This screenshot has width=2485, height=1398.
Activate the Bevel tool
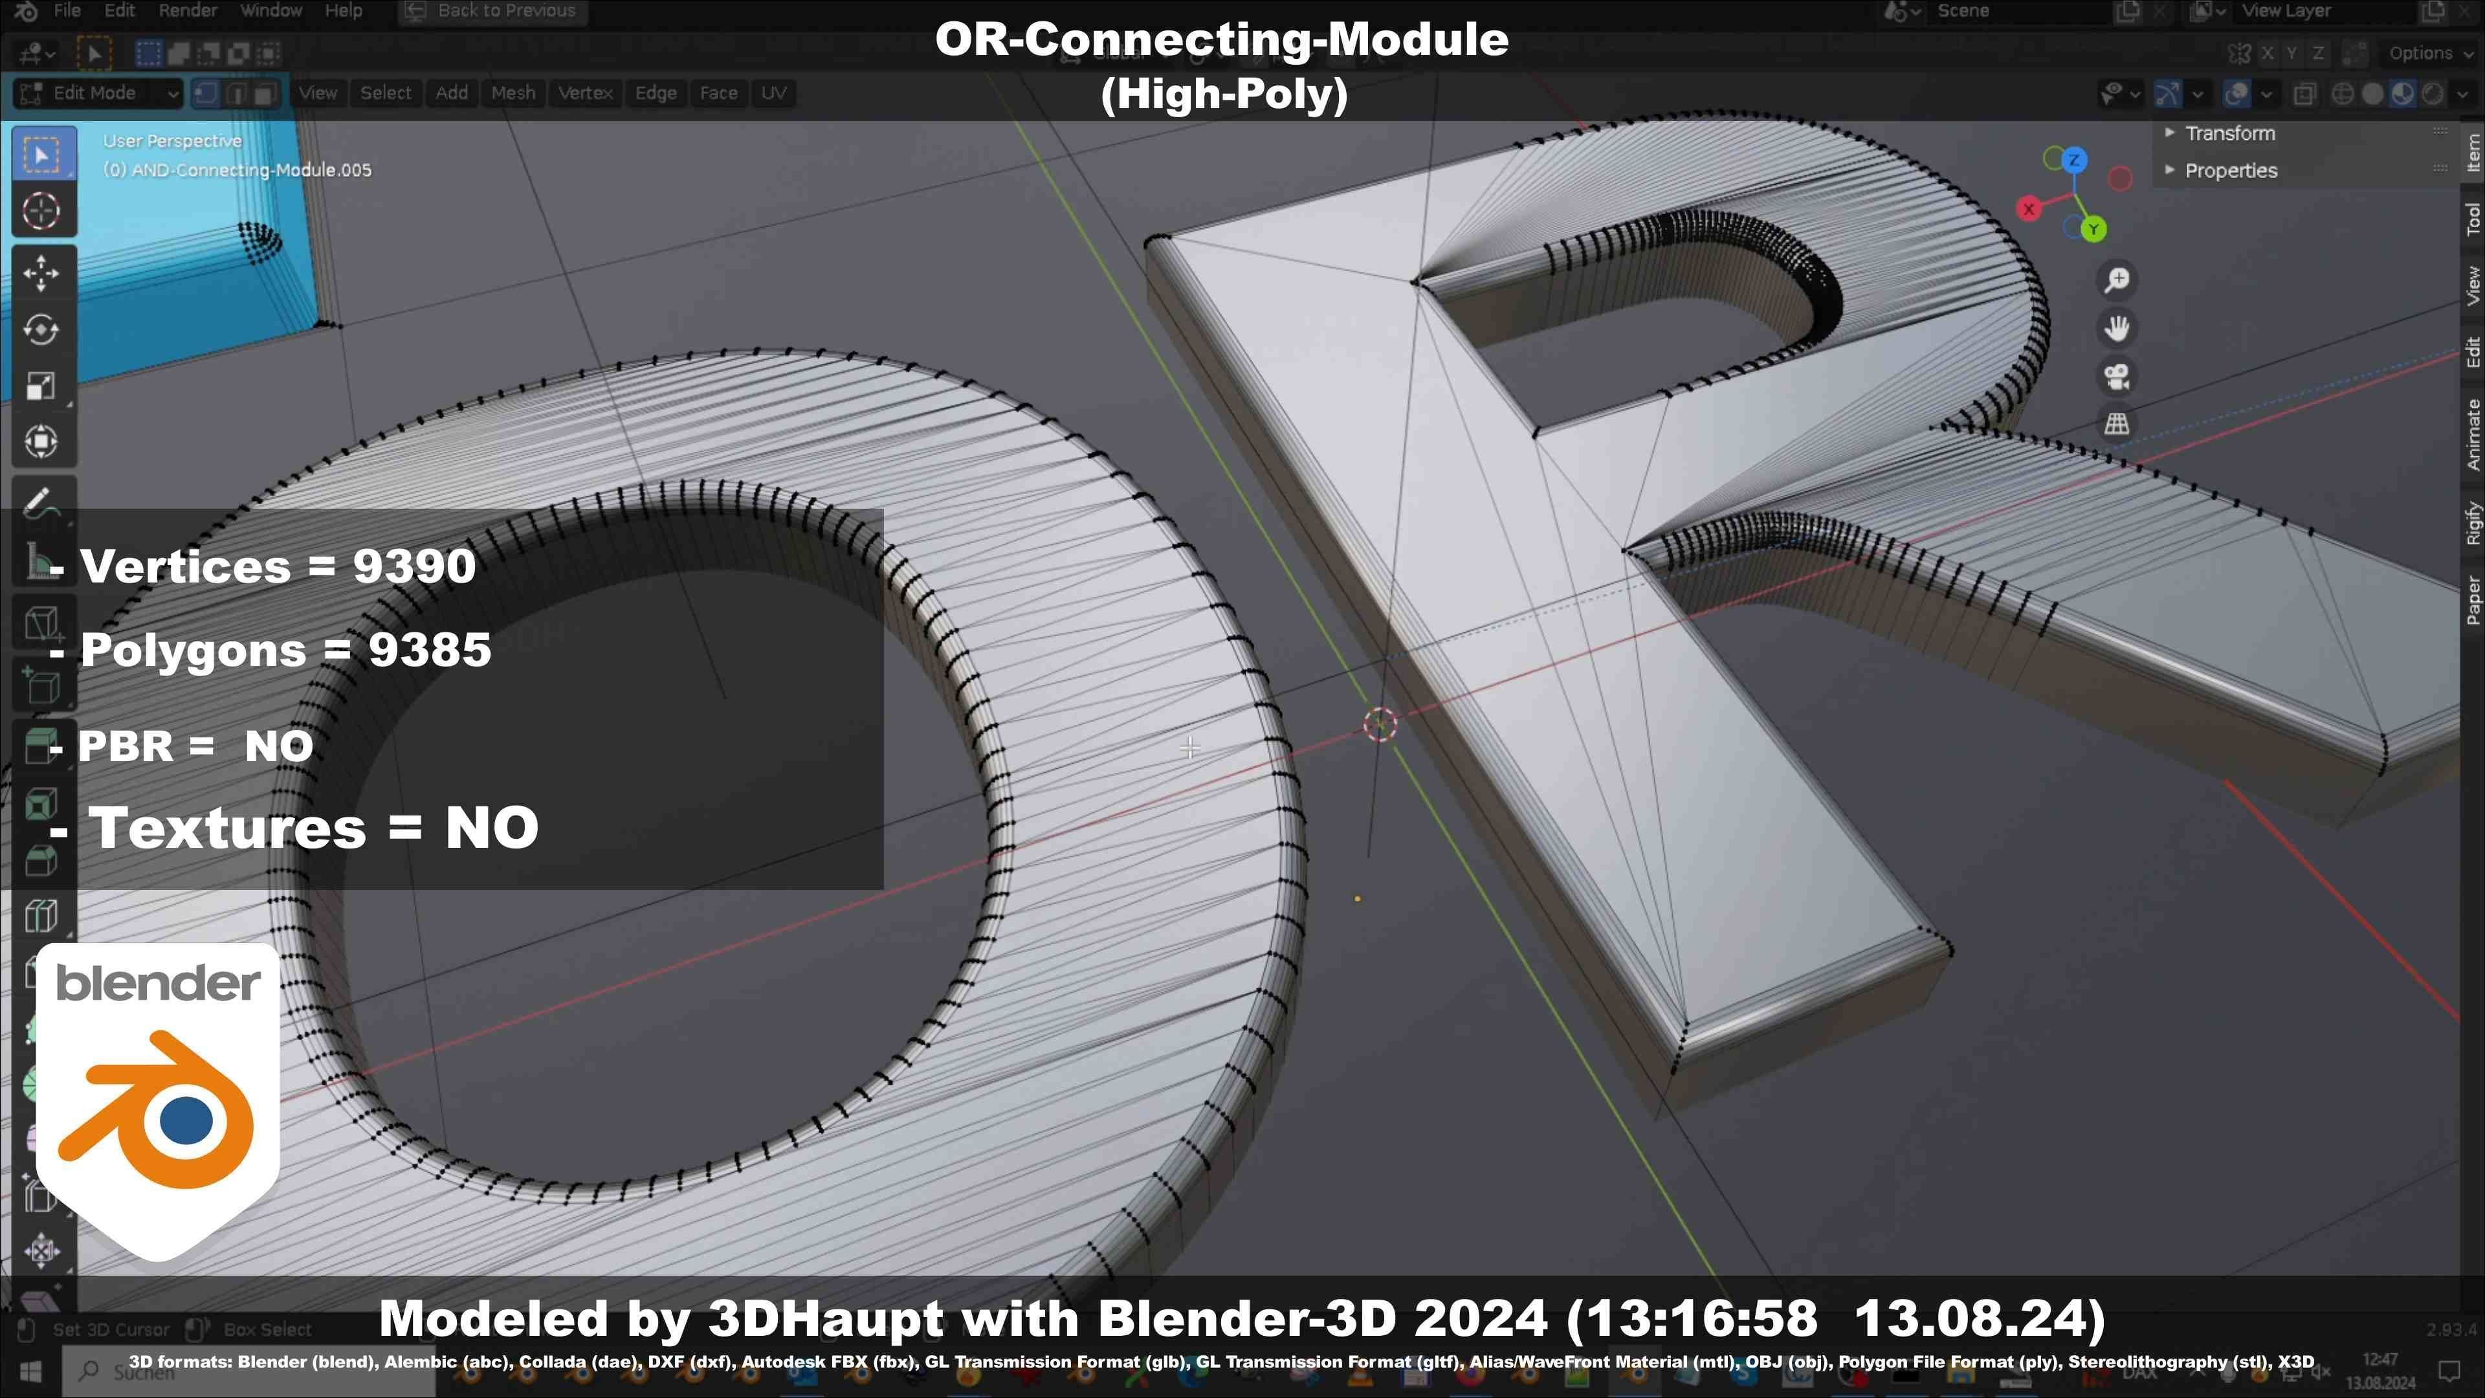(41, 860)
